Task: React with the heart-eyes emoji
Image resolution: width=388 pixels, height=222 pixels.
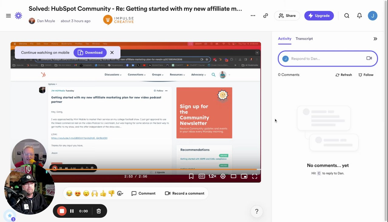Action: (78, 193)
